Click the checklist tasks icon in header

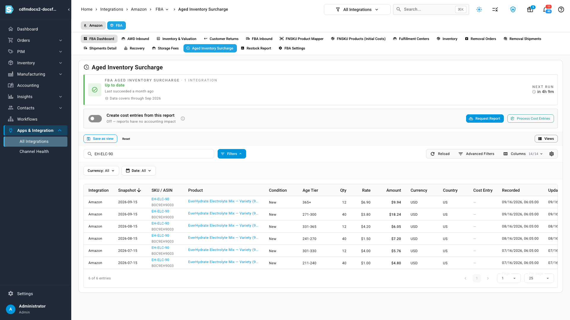(x=495, y=9)
